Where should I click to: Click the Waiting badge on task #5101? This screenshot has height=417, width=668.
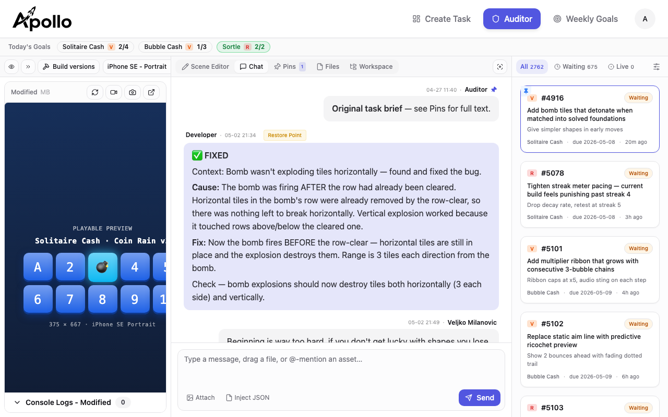tap(638, 249)
